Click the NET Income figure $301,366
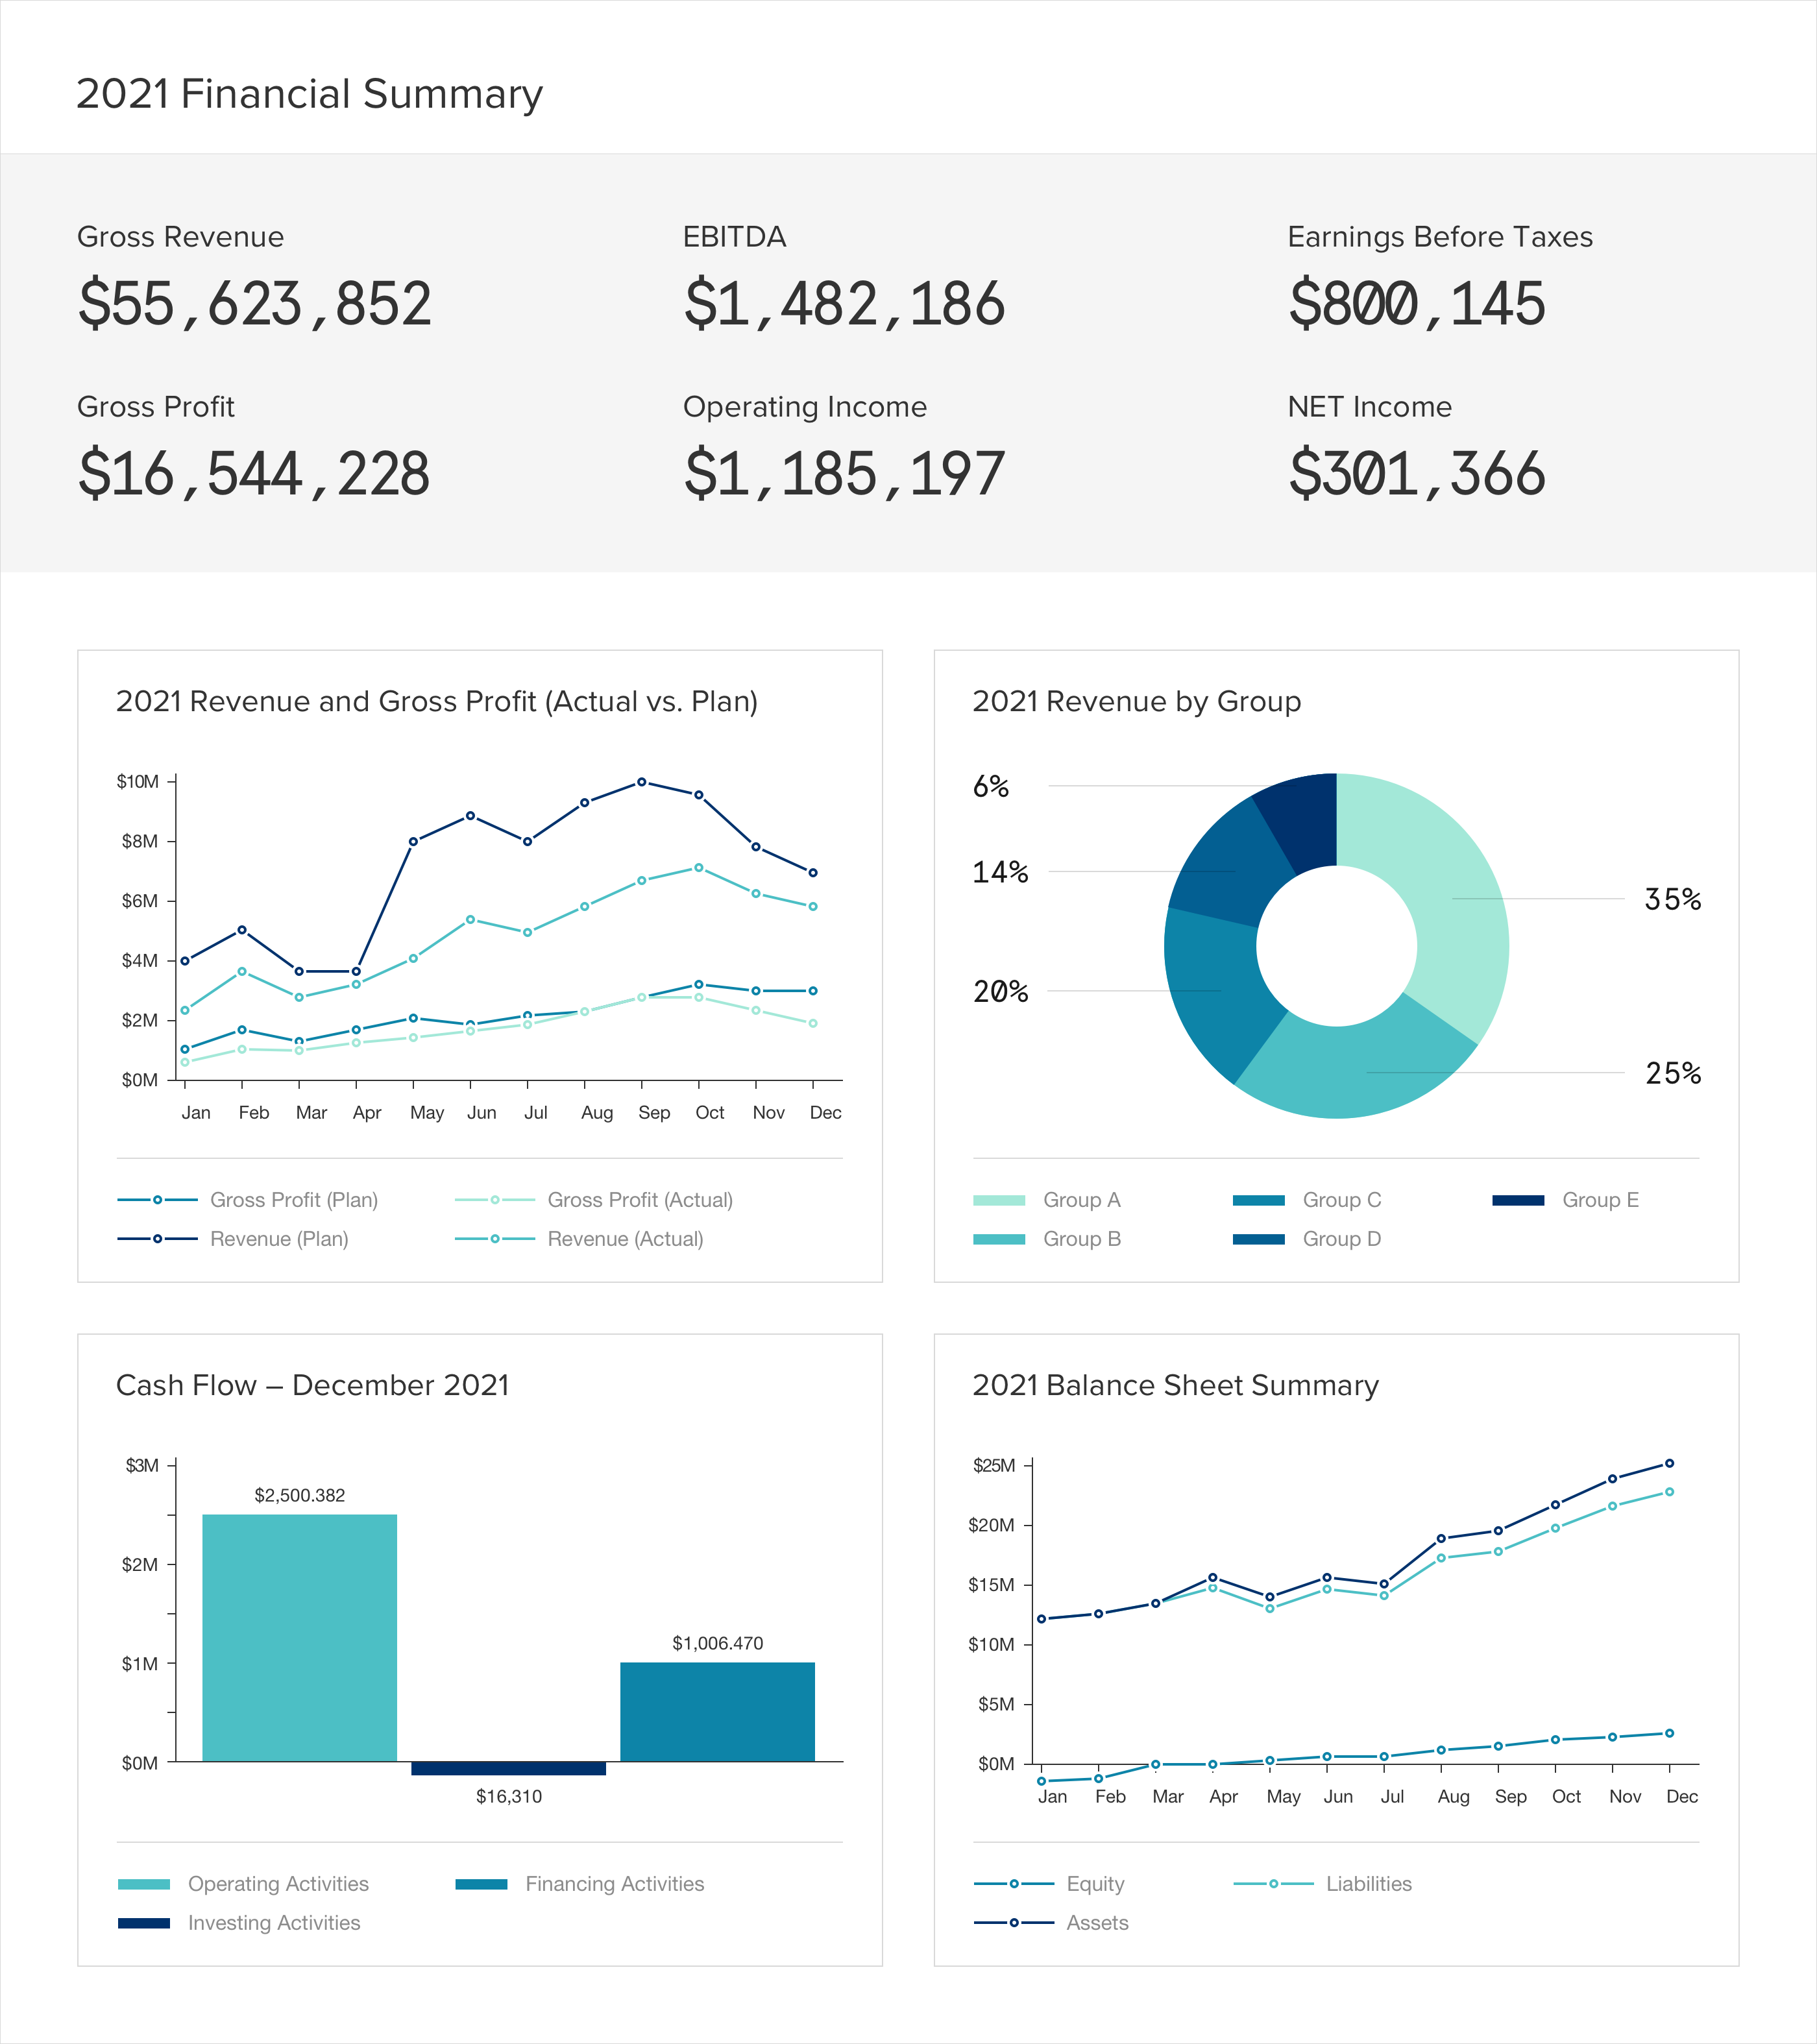Screen dimensions: 1817x2044 click(1416, 474)
